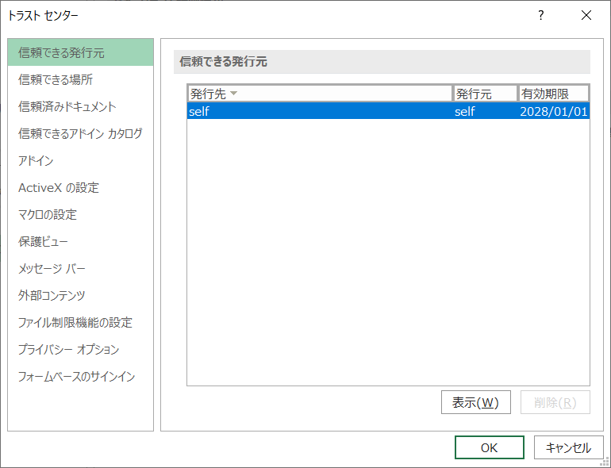This screenshot has height=468, width=611.
Task: Go to ファイル制限機能の設定
Action: [x=80, y=322]
